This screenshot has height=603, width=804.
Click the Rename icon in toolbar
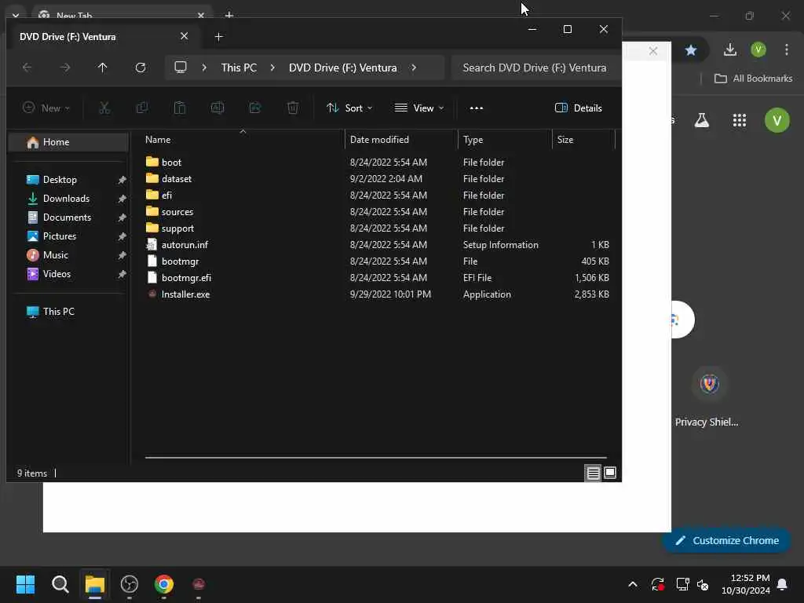pos(217,108)
